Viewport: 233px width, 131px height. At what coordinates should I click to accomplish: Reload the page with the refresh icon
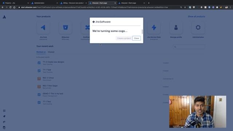click(x=10, y=7)
